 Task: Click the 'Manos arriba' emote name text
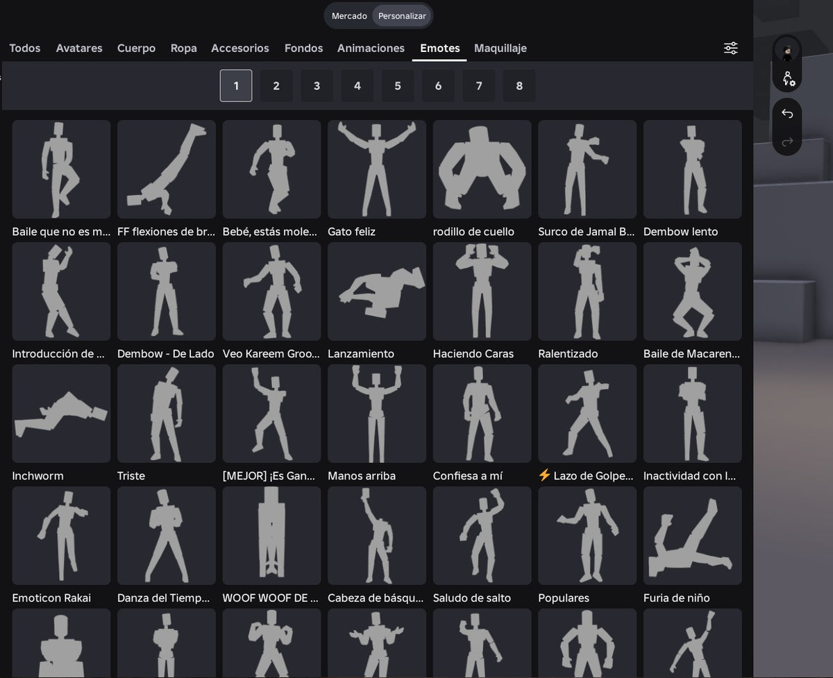pos(362,476)
